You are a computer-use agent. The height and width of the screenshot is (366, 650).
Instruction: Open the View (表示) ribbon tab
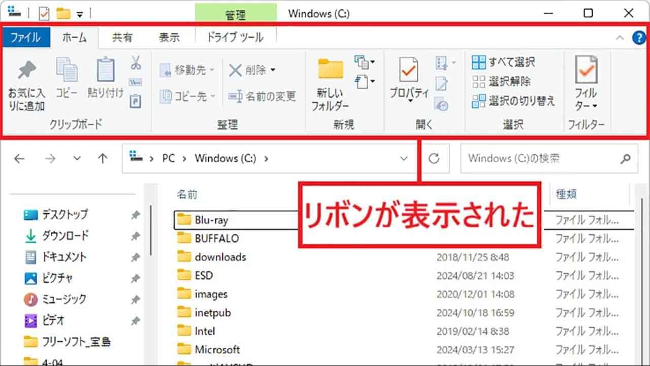click(169, 38)
